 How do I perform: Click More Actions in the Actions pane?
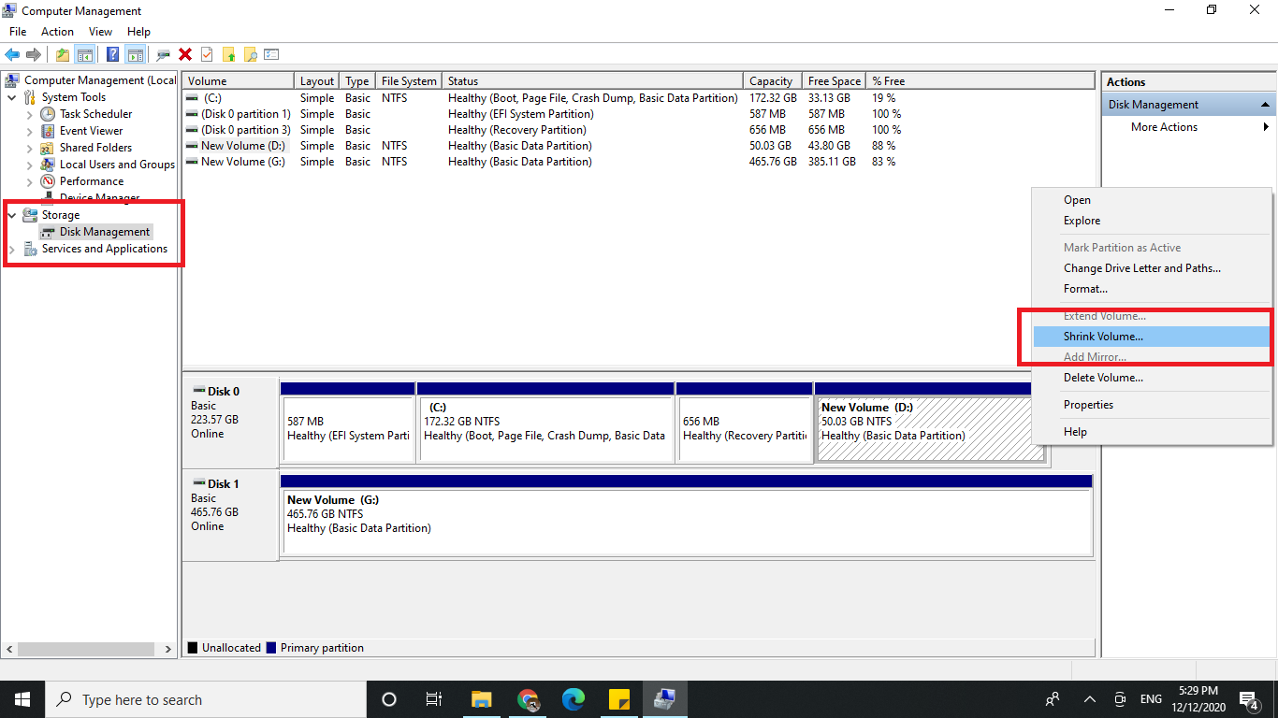pyautogui.click(x=1164, y=127)
